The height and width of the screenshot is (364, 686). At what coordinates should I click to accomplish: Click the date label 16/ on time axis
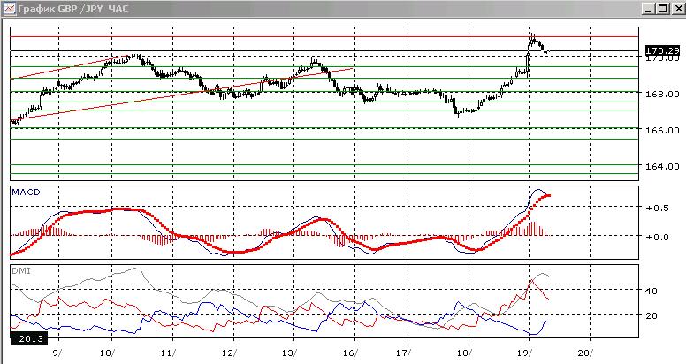point(350,353)
